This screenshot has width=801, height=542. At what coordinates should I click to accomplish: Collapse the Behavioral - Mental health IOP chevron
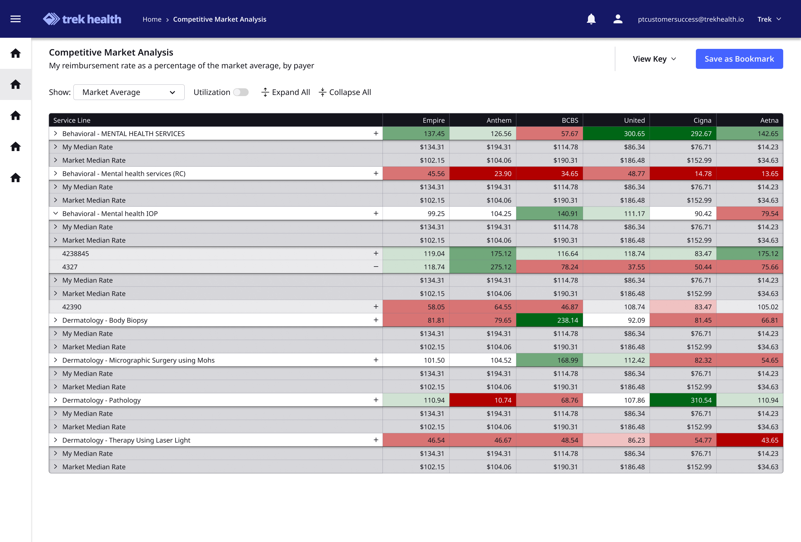point(56,213)
